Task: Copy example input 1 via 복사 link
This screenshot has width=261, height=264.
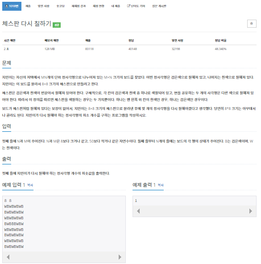Action: 30,185
